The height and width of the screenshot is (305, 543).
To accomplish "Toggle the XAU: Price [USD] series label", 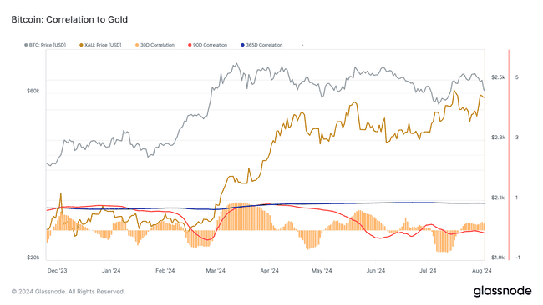I will pyautogui.click(x=104, y=45).
